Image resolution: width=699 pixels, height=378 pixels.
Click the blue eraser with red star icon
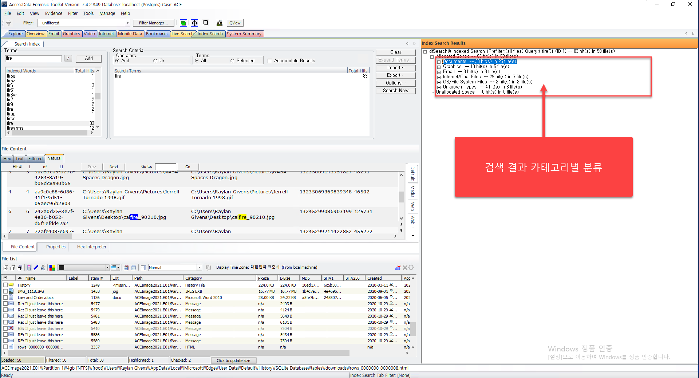coord(398,268)
